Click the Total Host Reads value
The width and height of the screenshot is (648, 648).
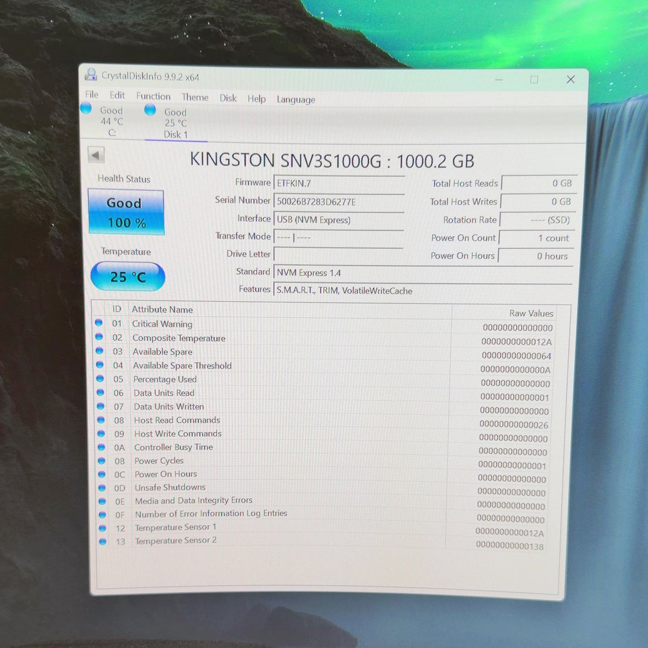click(x=539, y=184)
